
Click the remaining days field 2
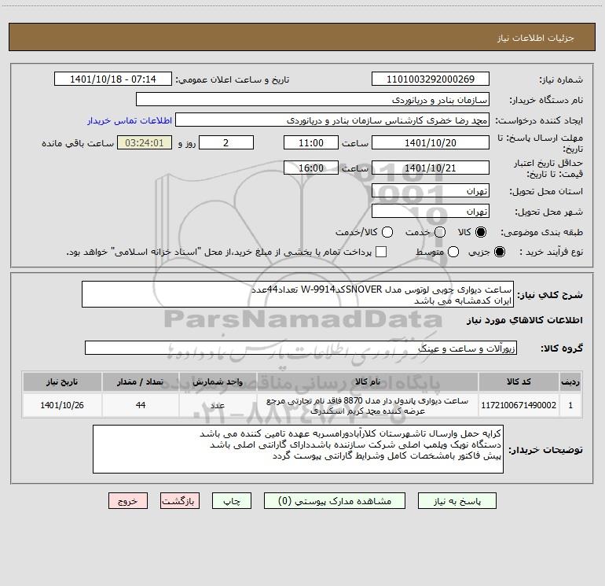226,142
